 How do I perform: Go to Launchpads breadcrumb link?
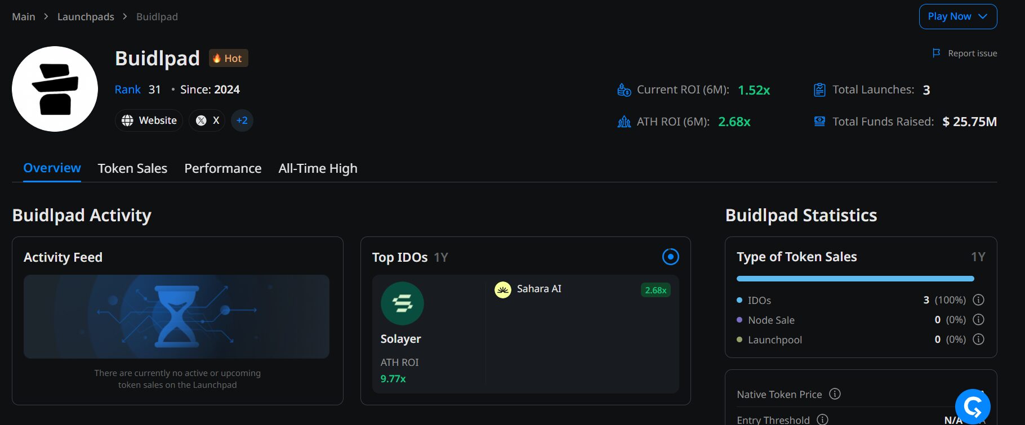coord(86,17)
